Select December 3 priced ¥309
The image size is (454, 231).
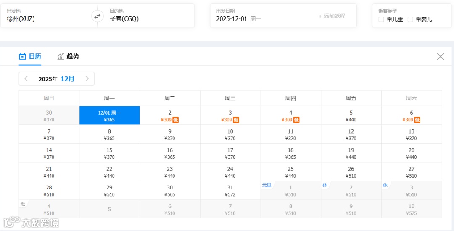pos(230,115)
